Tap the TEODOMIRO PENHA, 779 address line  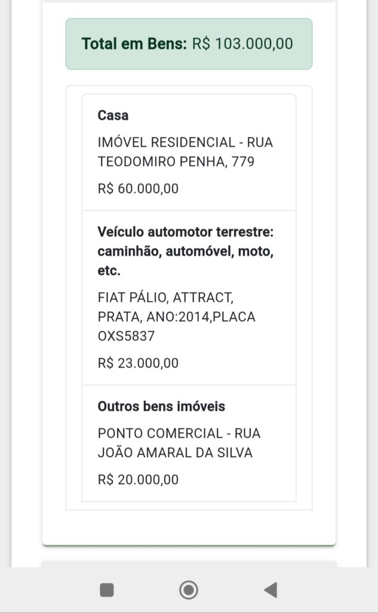click(x=176, y=162)
